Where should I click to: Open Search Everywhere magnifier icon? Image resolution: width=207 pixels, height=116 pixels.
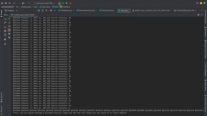pyautogui.click(x=197, y=3)
